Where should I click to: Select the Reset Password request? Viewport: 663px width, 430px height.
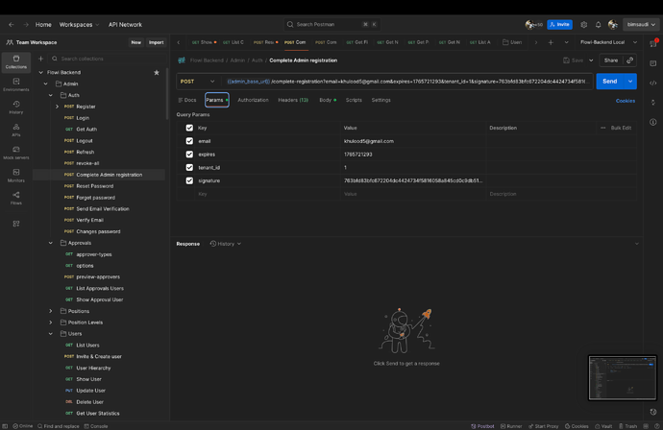[x=94, y=186]
